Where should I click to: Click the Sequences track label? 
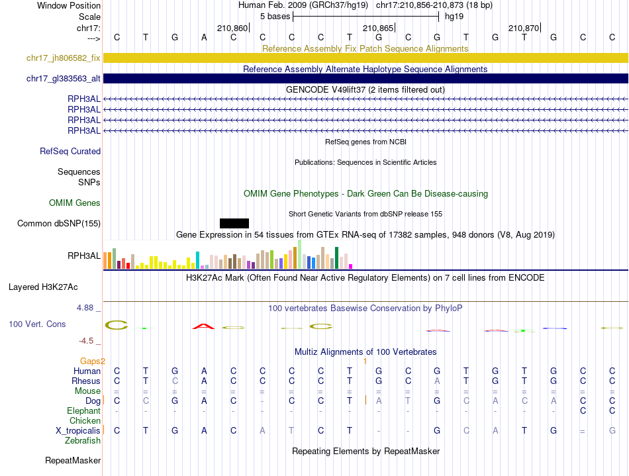(x=79, y=171)
